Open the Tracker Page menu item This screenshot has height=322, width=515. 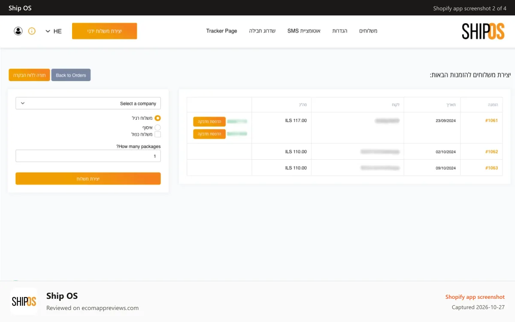(x=221, y=31)
